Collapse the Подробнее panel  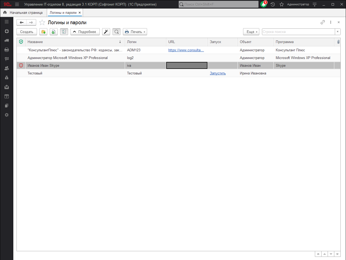click(x=85, y=32)
